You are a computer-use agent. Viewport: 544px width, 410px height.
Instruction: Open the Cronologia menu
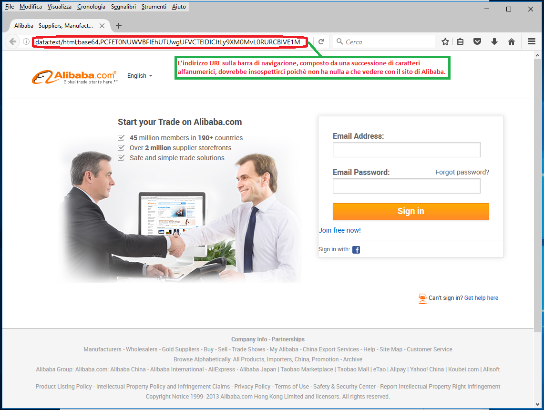coord(91,7)
